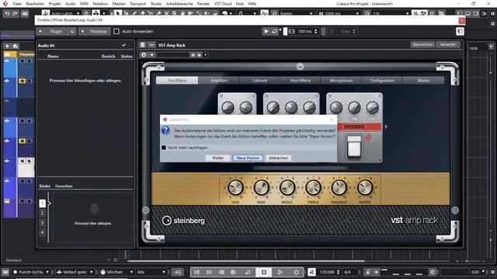Toggle the cycle loop button in transport

point(248,272)
